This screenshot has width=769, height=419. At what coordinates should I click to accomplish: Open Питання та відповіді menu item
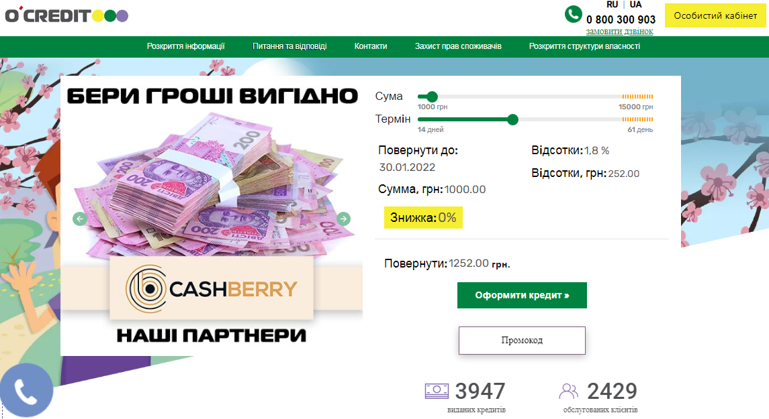point(289,46)
